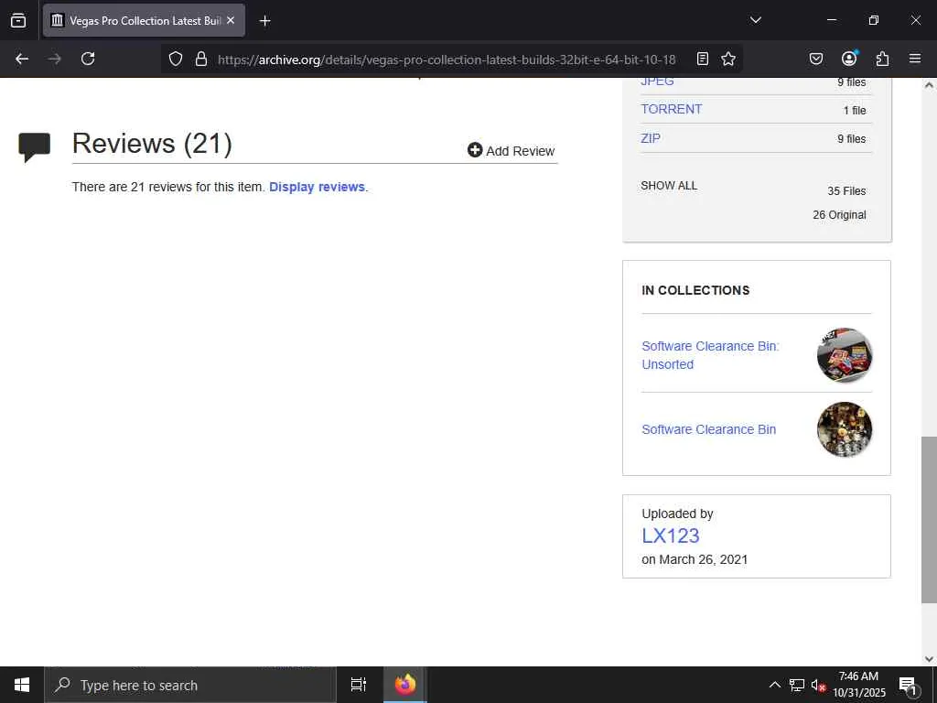Click Software Clearance Bin thumbnail image

click(x=845, y=429)
